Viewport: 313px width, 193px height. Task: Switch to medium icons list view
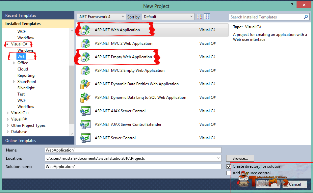(x=207, y=17)
